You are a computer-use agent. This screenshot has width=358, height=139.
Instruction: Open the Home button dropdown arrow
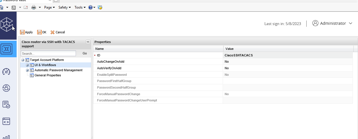[x=7, y=7]
